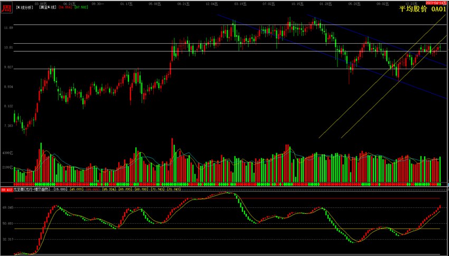
Task: Select the 05.20五 date marker
Action: (354, 4)
